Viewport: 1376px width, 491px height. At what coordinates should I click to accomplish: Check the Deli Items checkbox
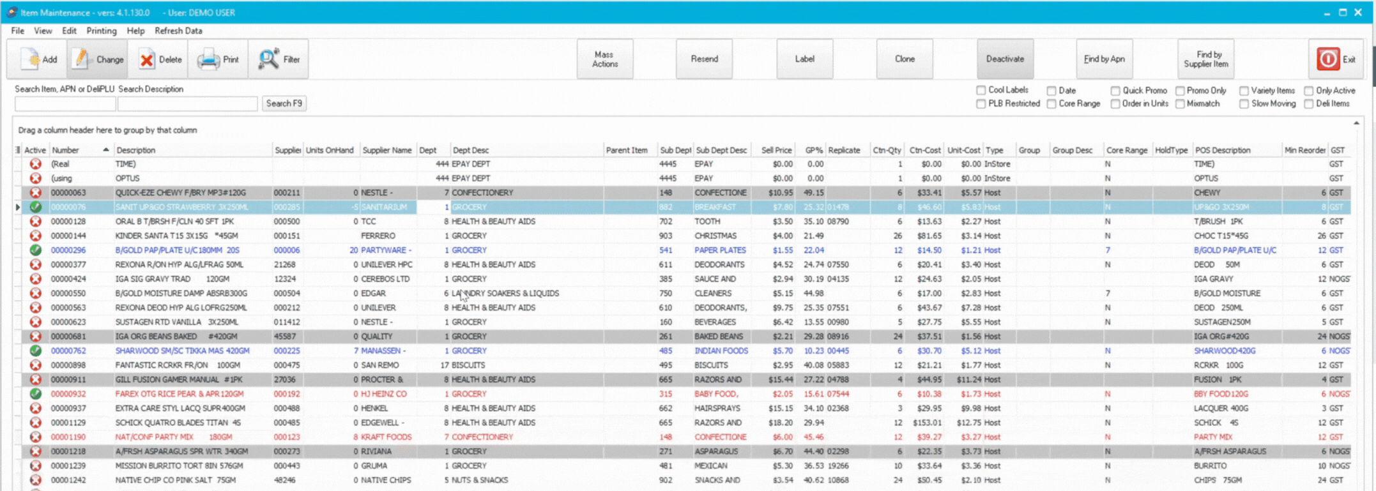(1309, 103)
